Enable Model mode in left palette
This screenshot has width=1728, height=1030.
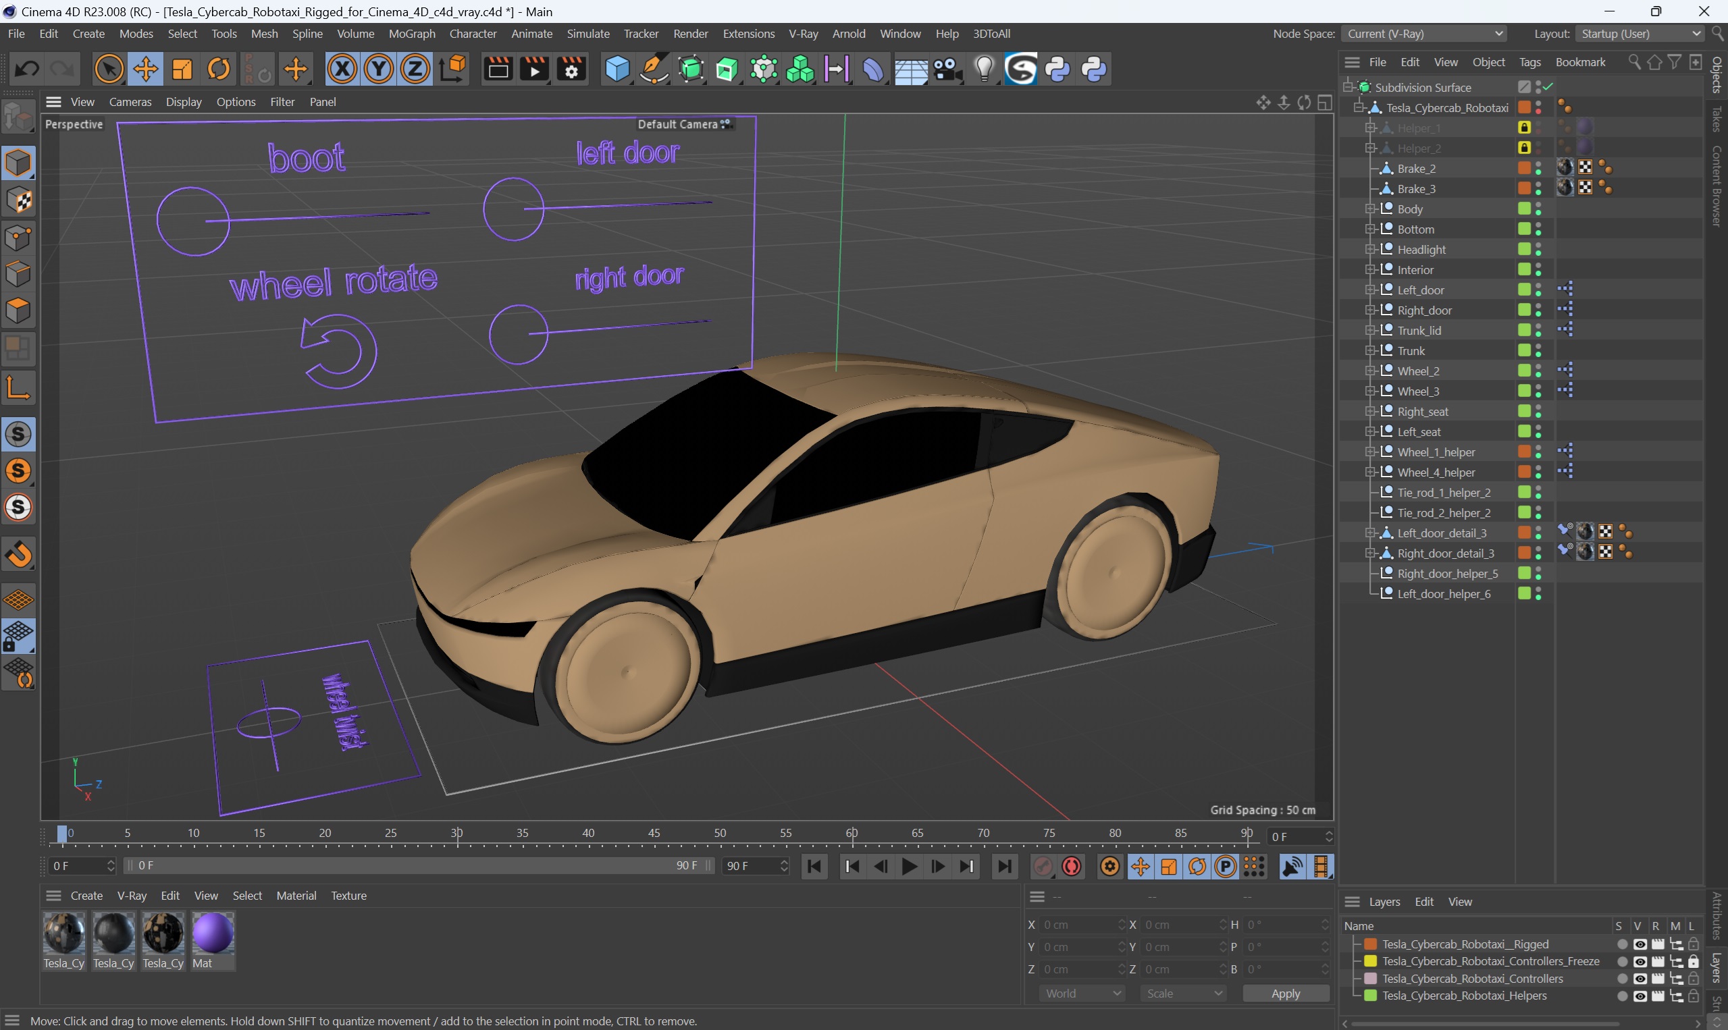(18, 163)
